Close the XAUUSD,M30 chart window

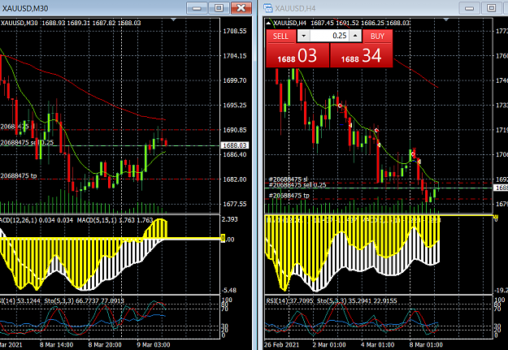click(241, 8)
